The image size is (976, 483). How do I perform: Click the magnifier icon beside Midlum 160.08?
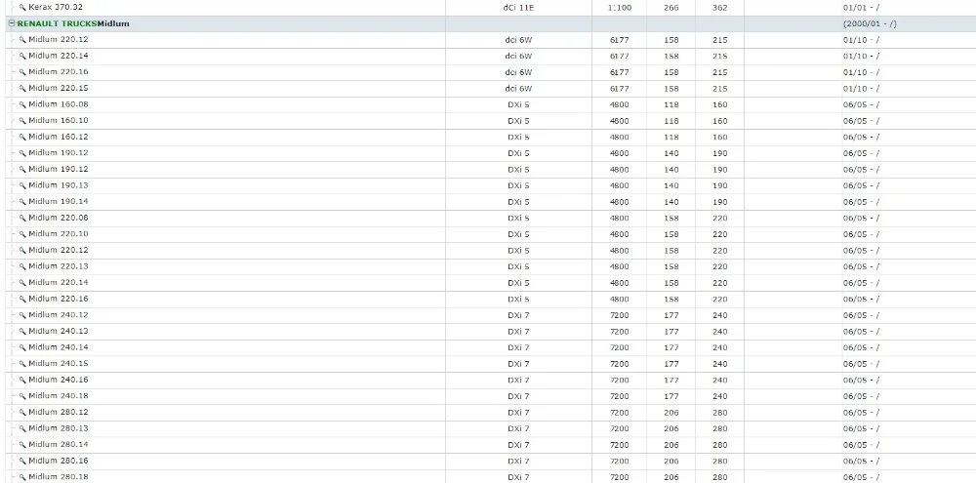[22, 104]
